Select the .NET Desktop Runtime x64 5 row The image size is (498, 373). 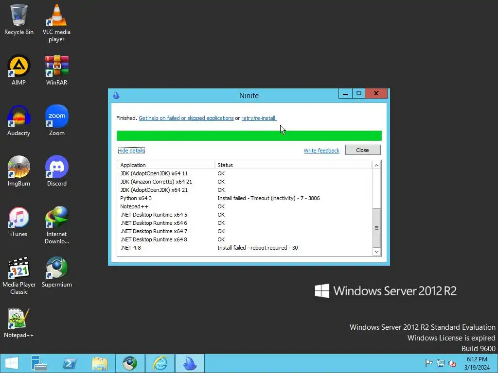click(x=245, y=215)
